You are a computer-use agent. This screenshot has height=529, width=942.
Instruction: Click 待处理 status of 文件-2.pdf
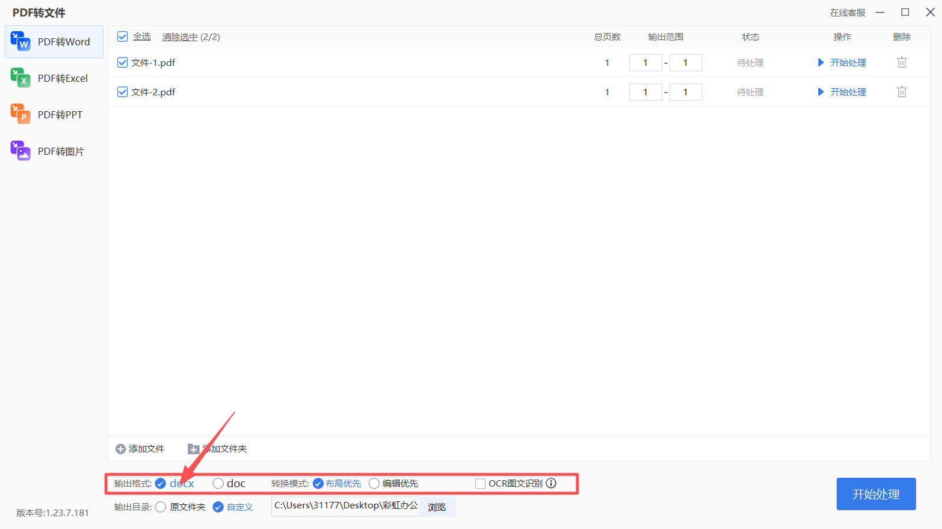point(751,92)
